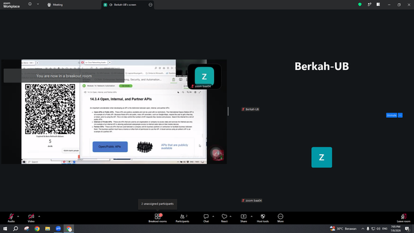414x233 pixels.
Task: Open Windows taskbar search
Action: [x=16, y=228]
